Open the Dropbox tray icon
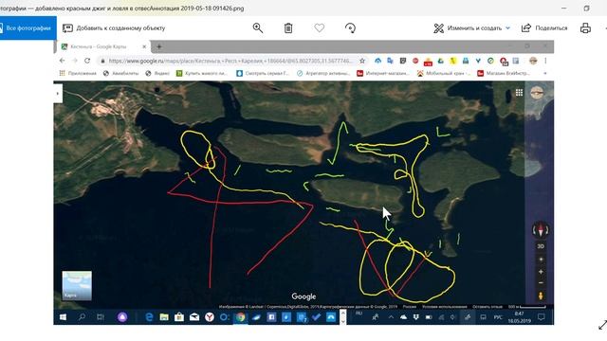This screenshot has height=341, width=607. click(x=416, y=317)
